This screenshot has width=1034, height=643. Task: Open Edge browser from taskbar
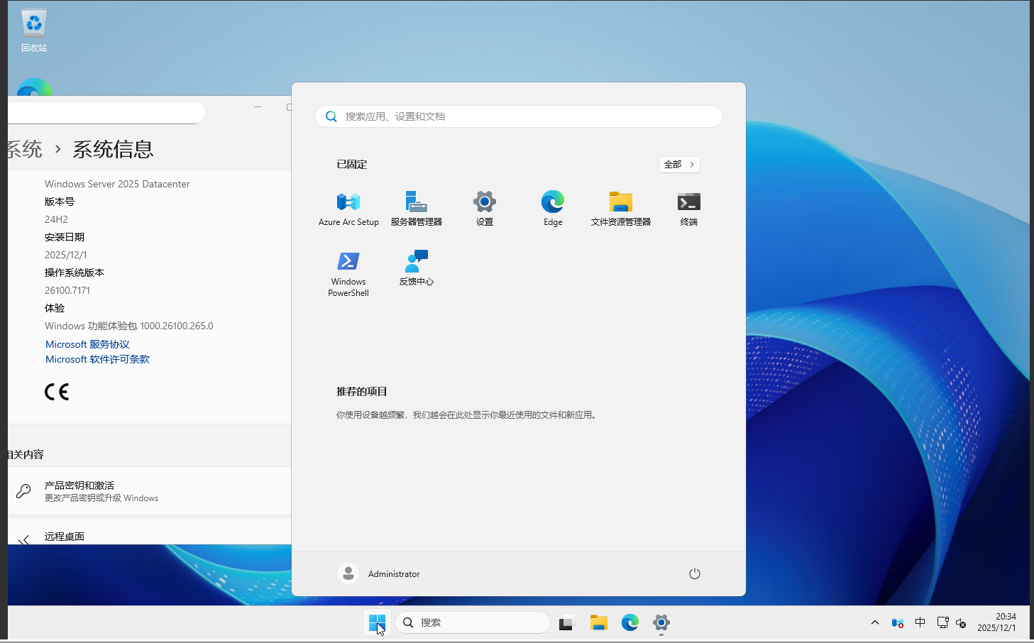630,622
